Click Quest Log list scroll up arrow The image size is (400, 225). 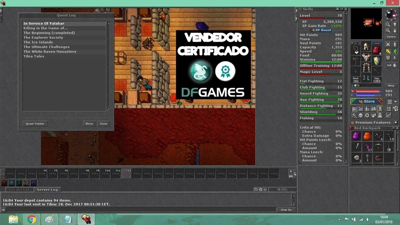click(x=108, y=23)
